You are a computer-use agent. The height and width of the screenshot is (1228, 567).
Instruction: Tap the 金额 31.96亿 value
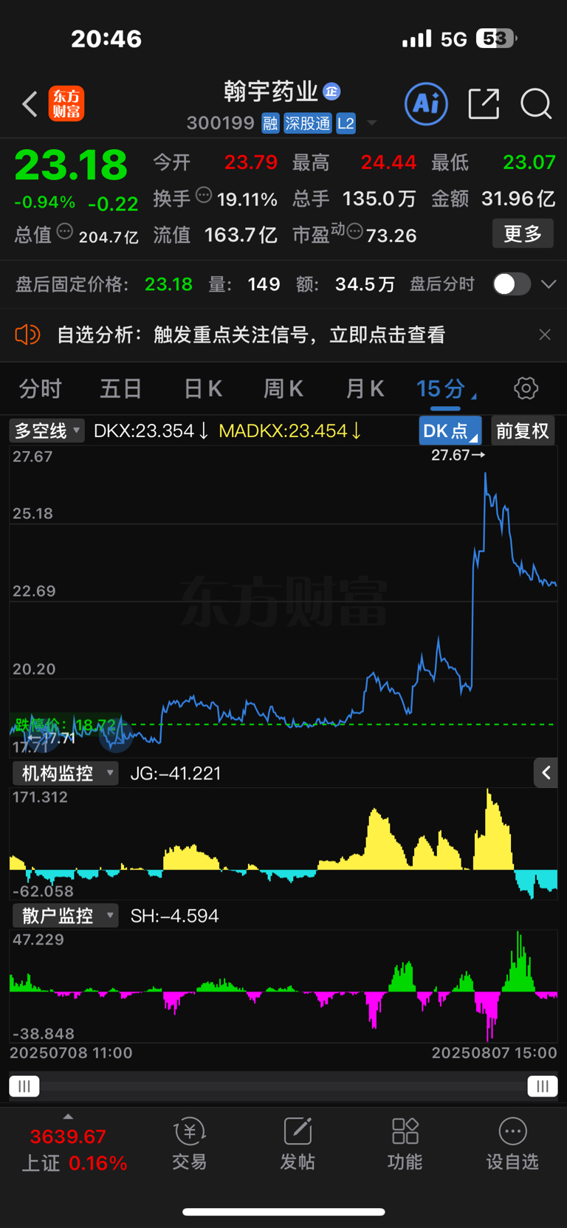518,198
